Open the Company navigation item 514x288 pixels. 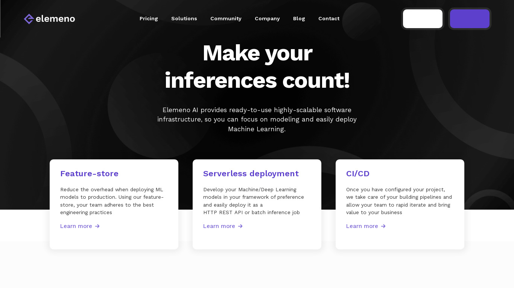pos(267,19)
